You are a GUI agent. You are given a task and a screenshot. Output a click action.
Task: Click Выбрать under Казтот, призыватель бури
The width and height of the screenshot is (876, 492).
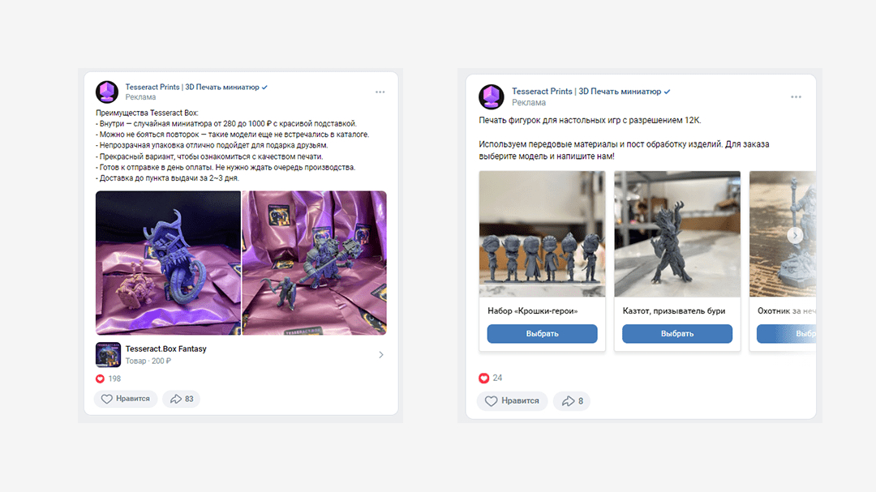point(677,333)
